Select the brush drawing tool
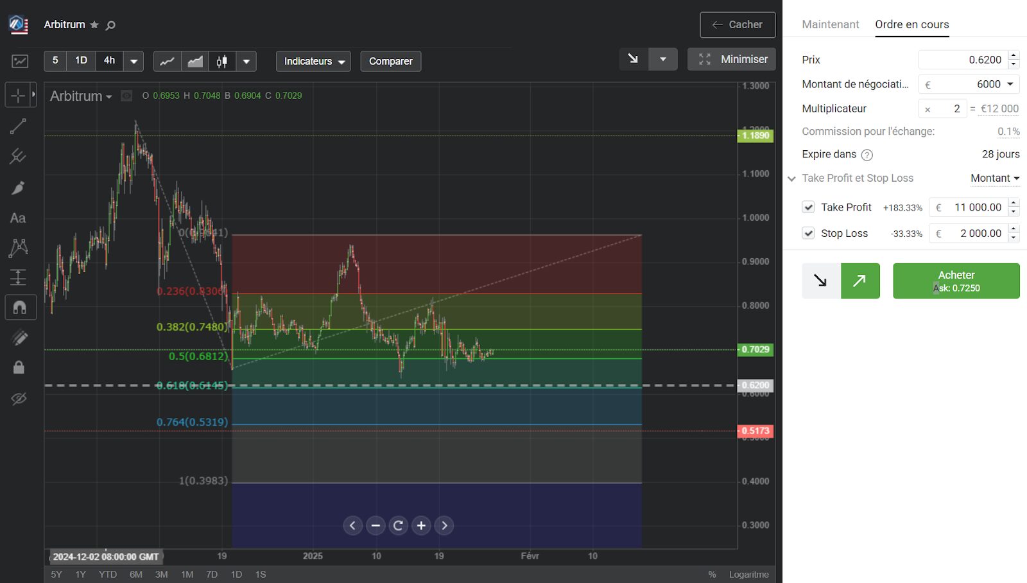 [20, 187]
